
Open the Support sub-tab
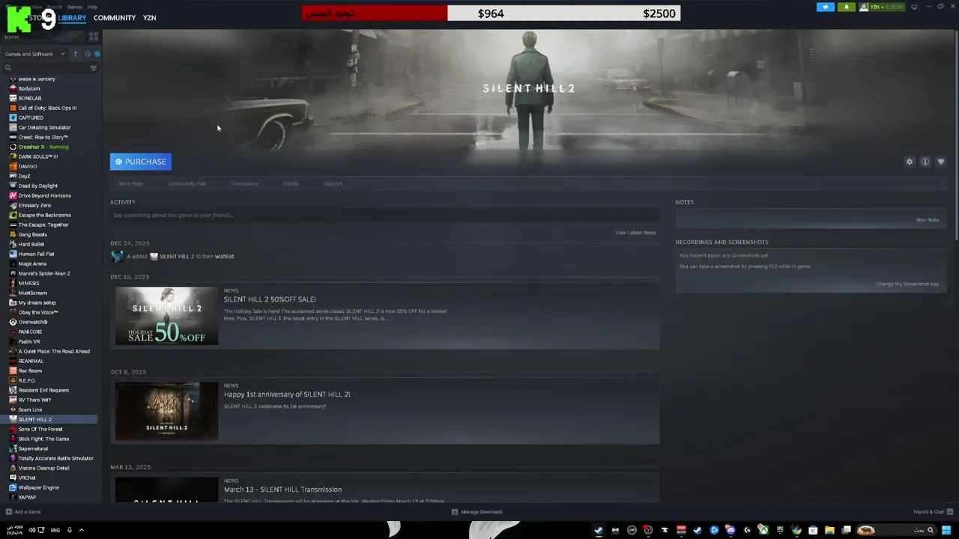(333, 183)
